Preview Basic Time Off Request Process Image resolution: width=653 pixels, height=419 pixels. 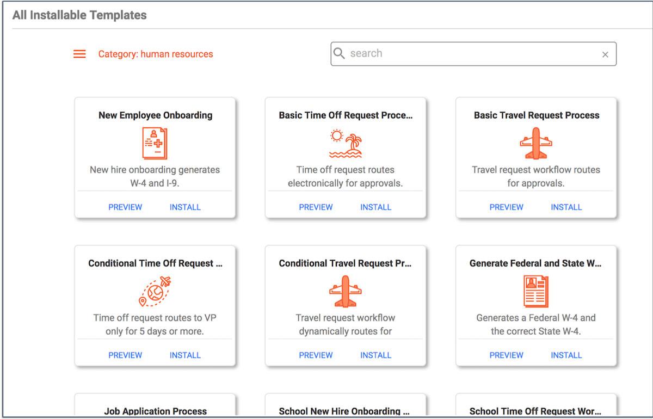point(316,207)
